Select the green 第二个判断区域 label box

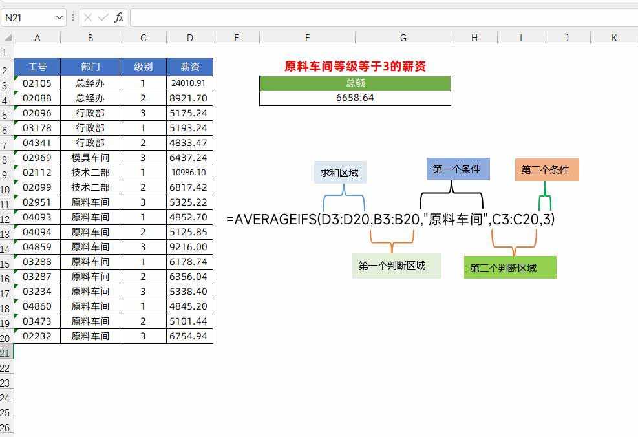(509, 268)
